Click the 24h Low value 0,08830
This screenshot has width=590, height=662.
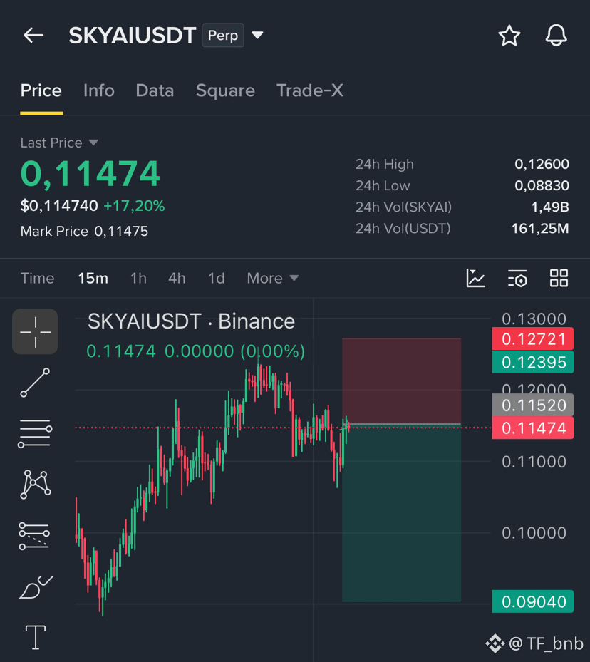(542, 185)
